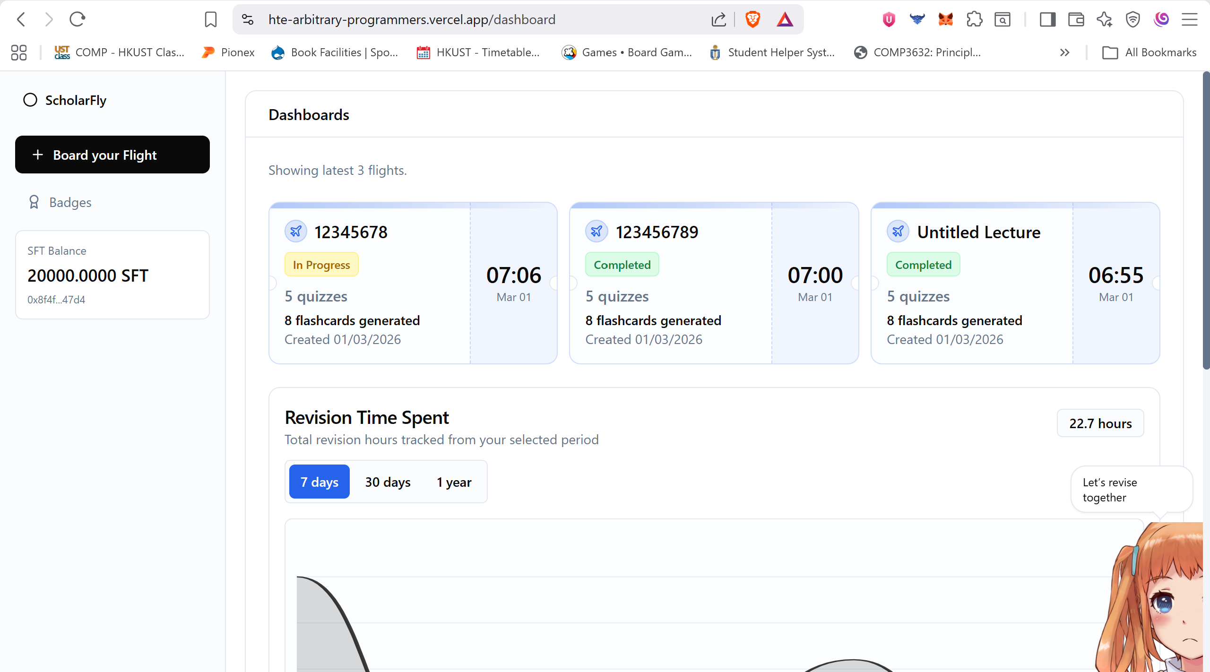The width and height of the screenshot is (1210, 672).
Task: Open the browser hamburger main menu
Action: coord(1190,19)
